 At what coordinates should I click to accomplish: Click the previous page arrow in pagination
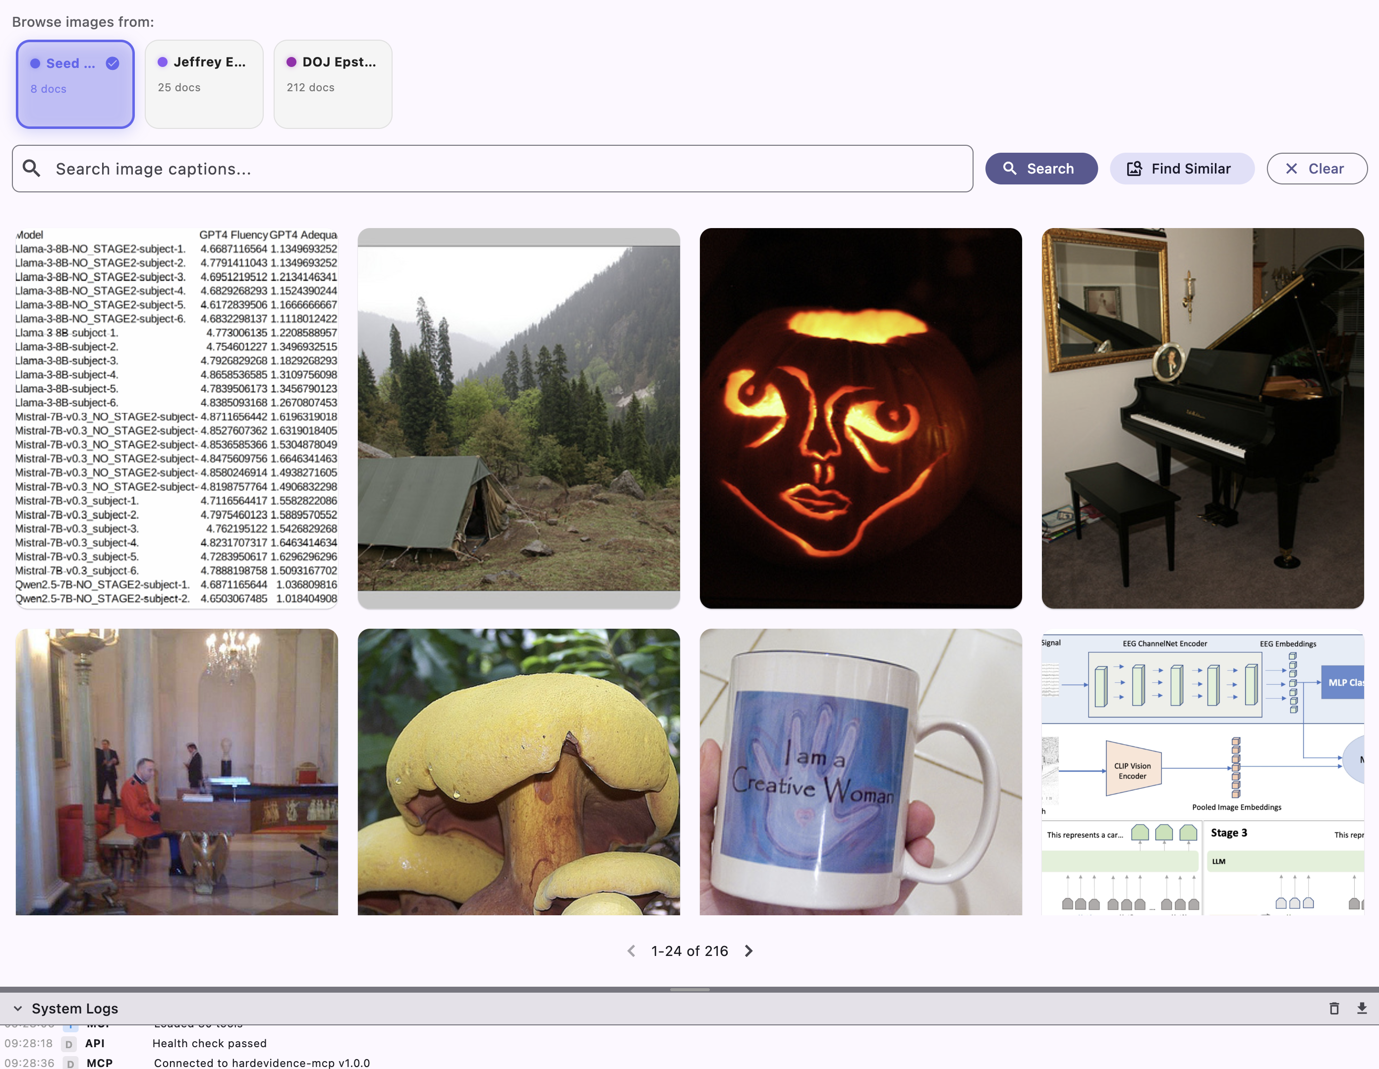pos(631,951)
